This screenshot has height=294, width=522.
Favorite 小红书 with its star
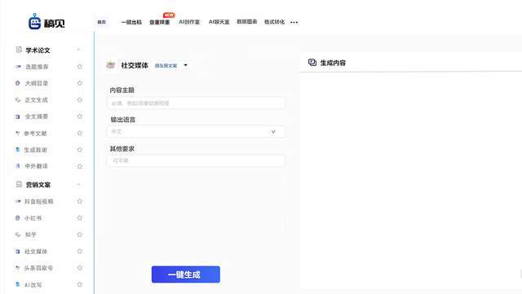[x=80, y=217]
